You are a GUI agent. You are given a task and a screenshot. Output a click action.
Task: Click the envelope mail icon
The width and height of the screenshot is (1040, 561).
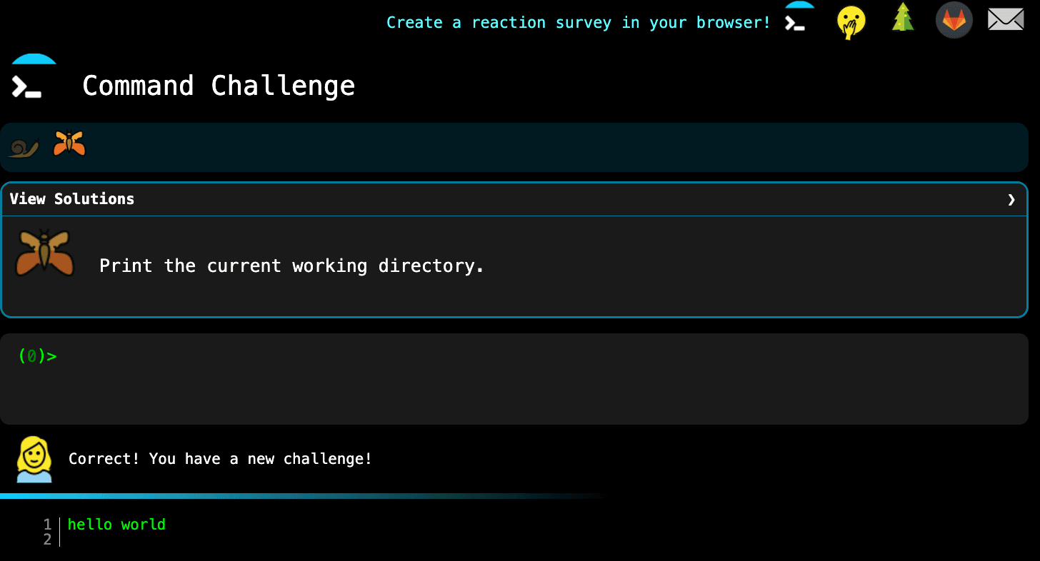tap(1006, 20)
